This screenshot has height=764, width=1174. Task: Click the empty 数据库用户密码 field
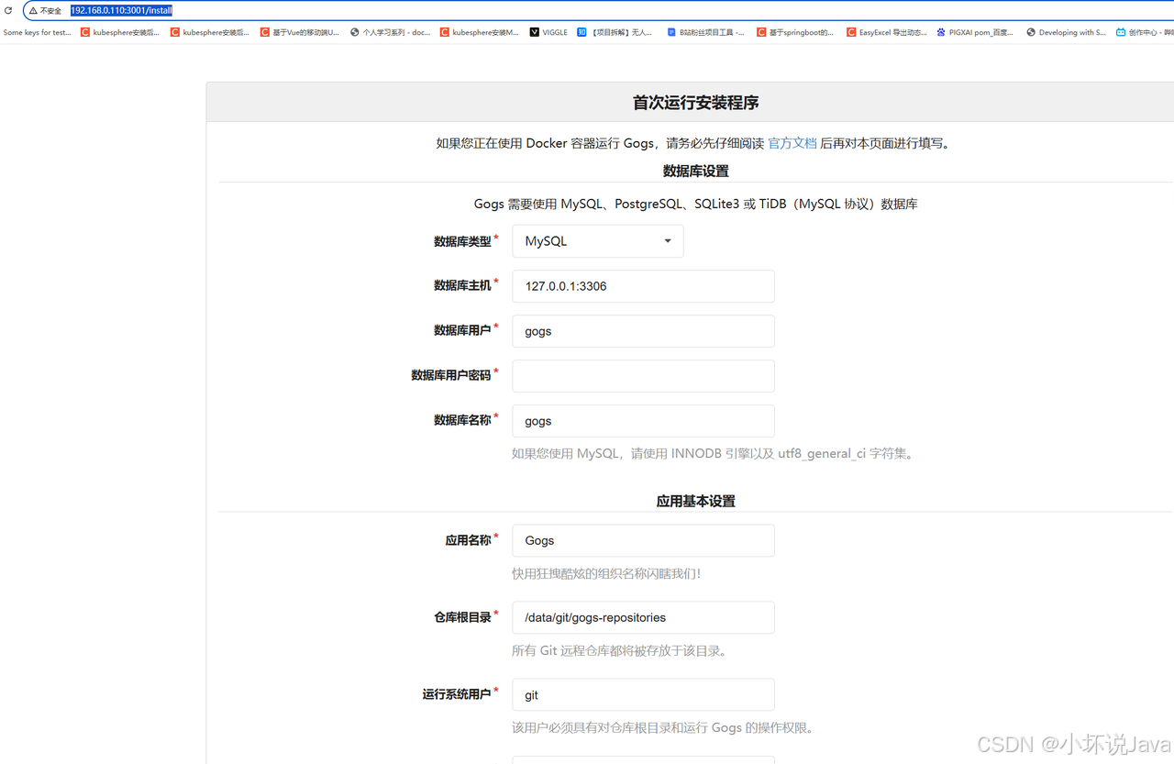pos(643,376)
